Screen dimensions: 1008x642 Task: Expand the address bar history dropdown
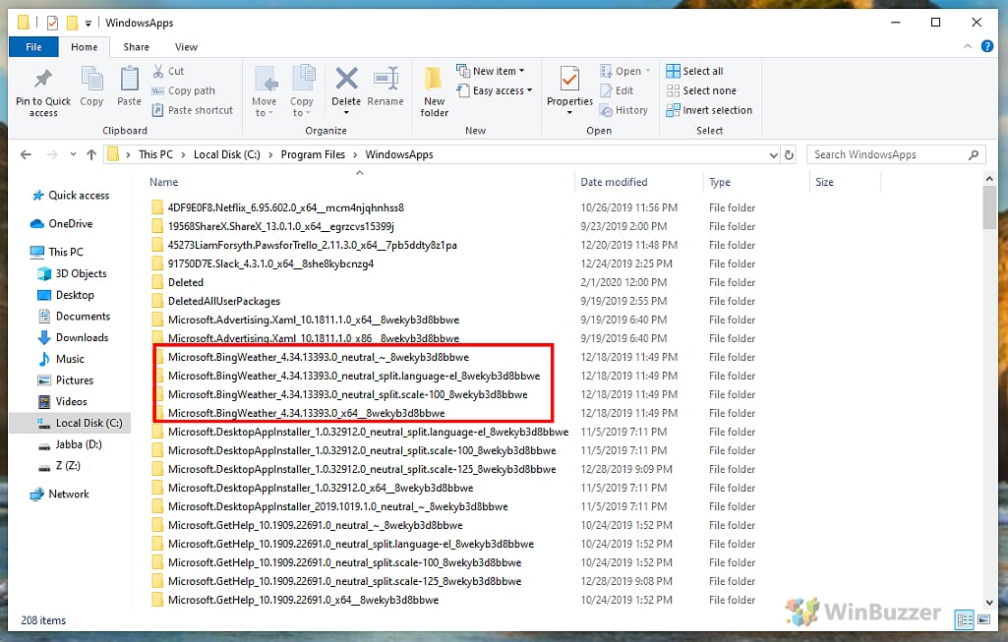point(773,155)
